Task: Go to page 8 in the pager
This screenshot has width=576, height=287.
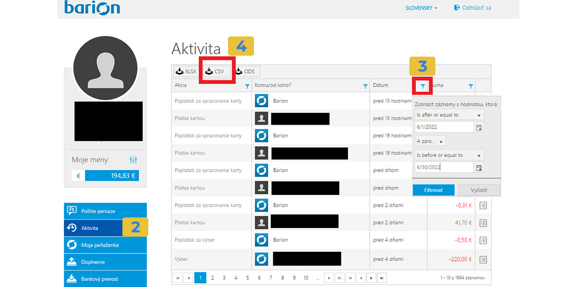Action: [283, 278]
